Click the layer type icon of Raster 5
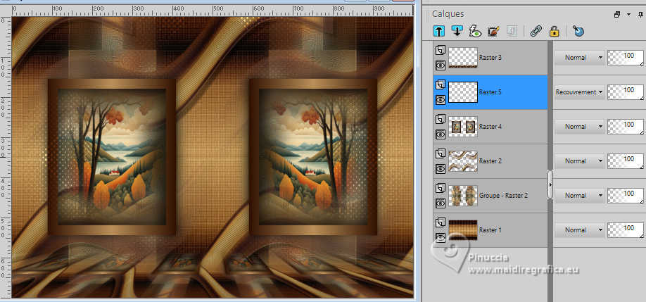The image size is (646, 302). click(440, 85)
